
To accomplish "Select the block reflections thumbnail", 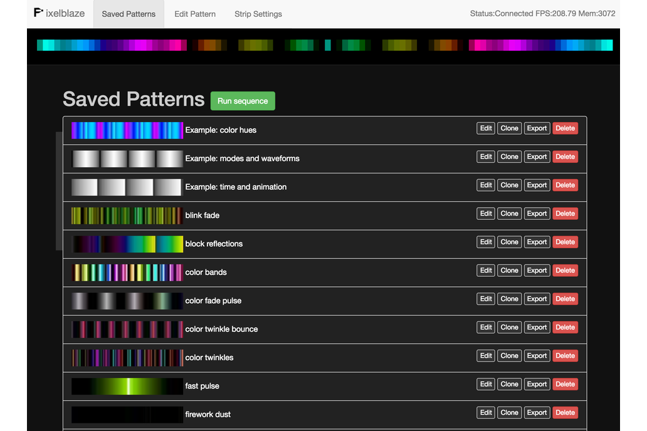I will pos(127,244).
